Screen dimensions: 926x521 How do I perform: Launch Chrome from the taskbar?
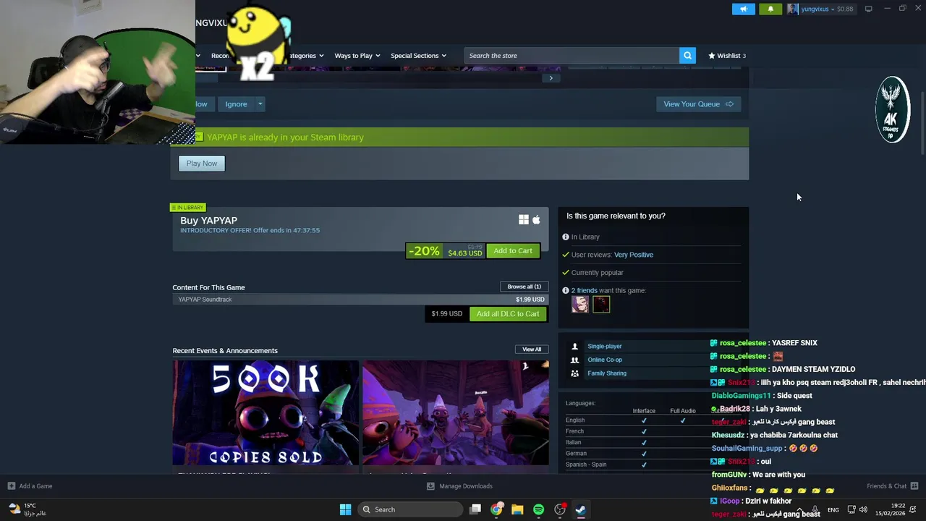tap(496, 509)
